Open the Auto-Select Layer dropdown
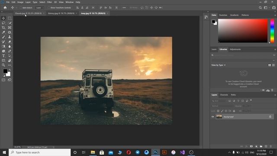Viewport: 277px width, 156px height. [x=39, y=8]
